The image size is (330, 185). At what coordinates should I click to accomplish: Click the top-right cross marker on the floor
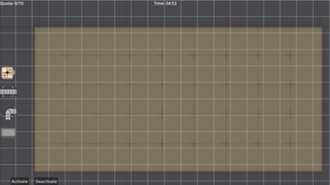[291, 55]
